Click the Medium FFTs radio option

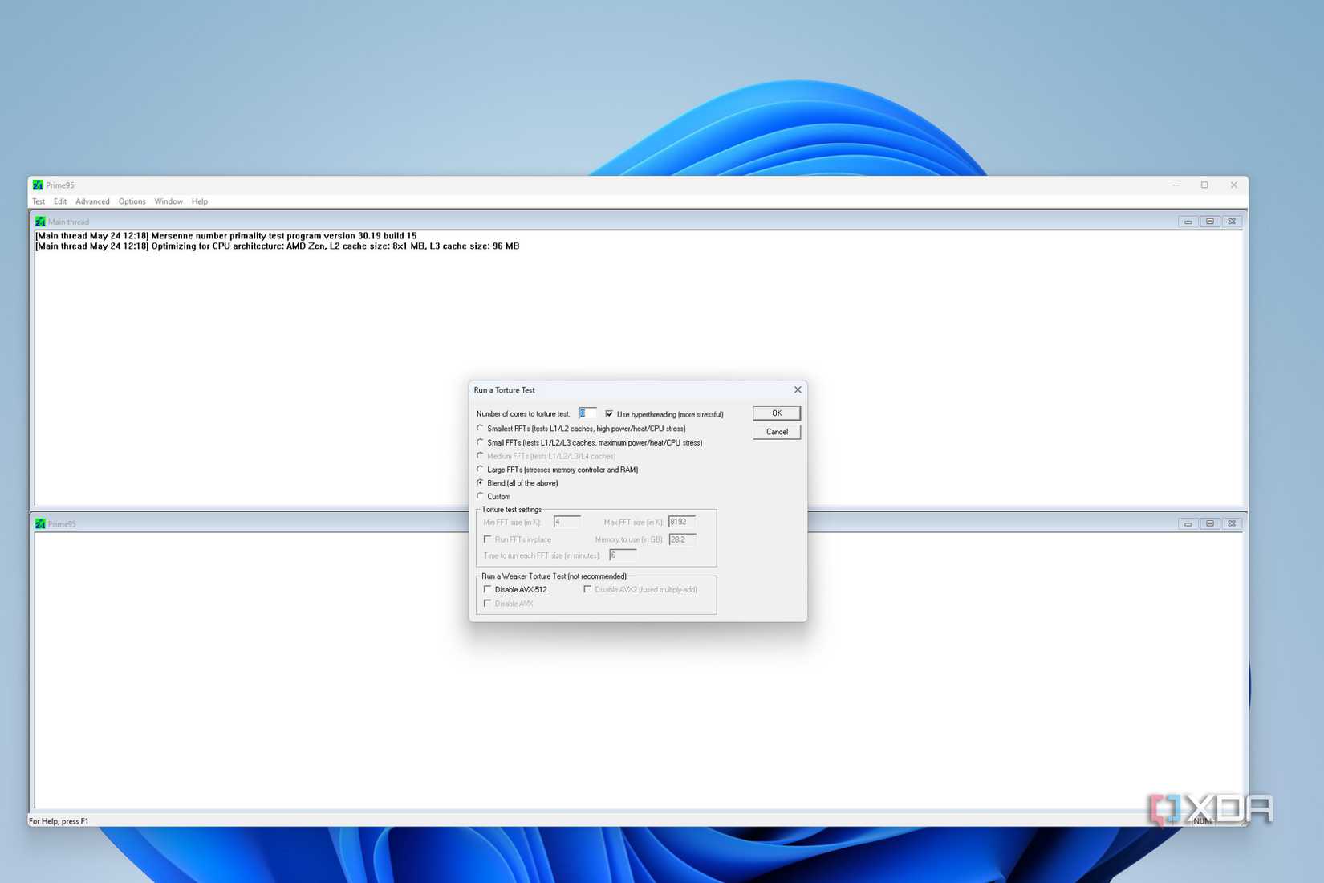(x=481, y=455)
